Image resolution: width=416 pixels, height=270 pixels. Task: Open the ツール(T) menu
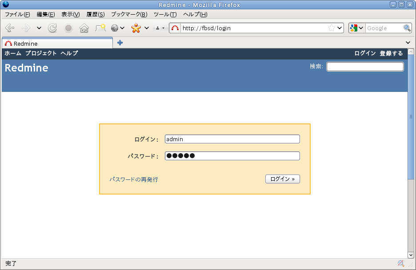165,14
